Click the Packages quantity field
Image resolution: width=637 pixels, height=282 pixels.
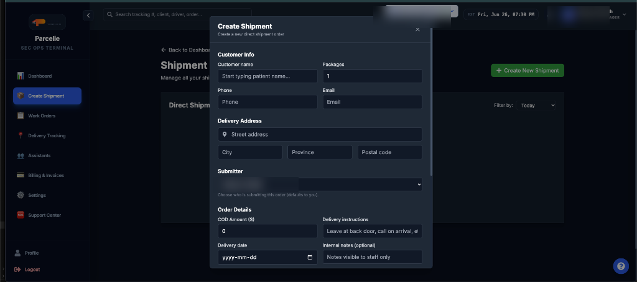(372, 76)
